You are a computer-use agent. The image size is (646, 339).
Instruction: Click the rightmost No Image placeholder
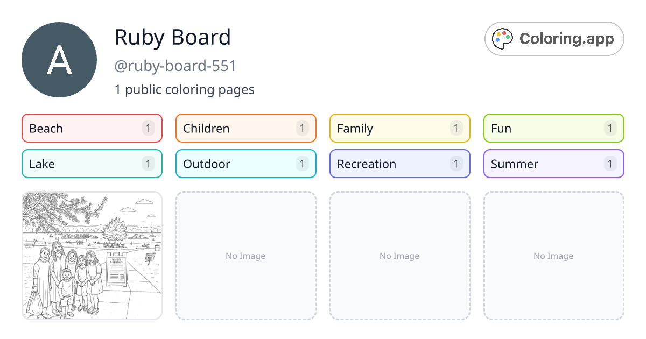click(553, 256)
